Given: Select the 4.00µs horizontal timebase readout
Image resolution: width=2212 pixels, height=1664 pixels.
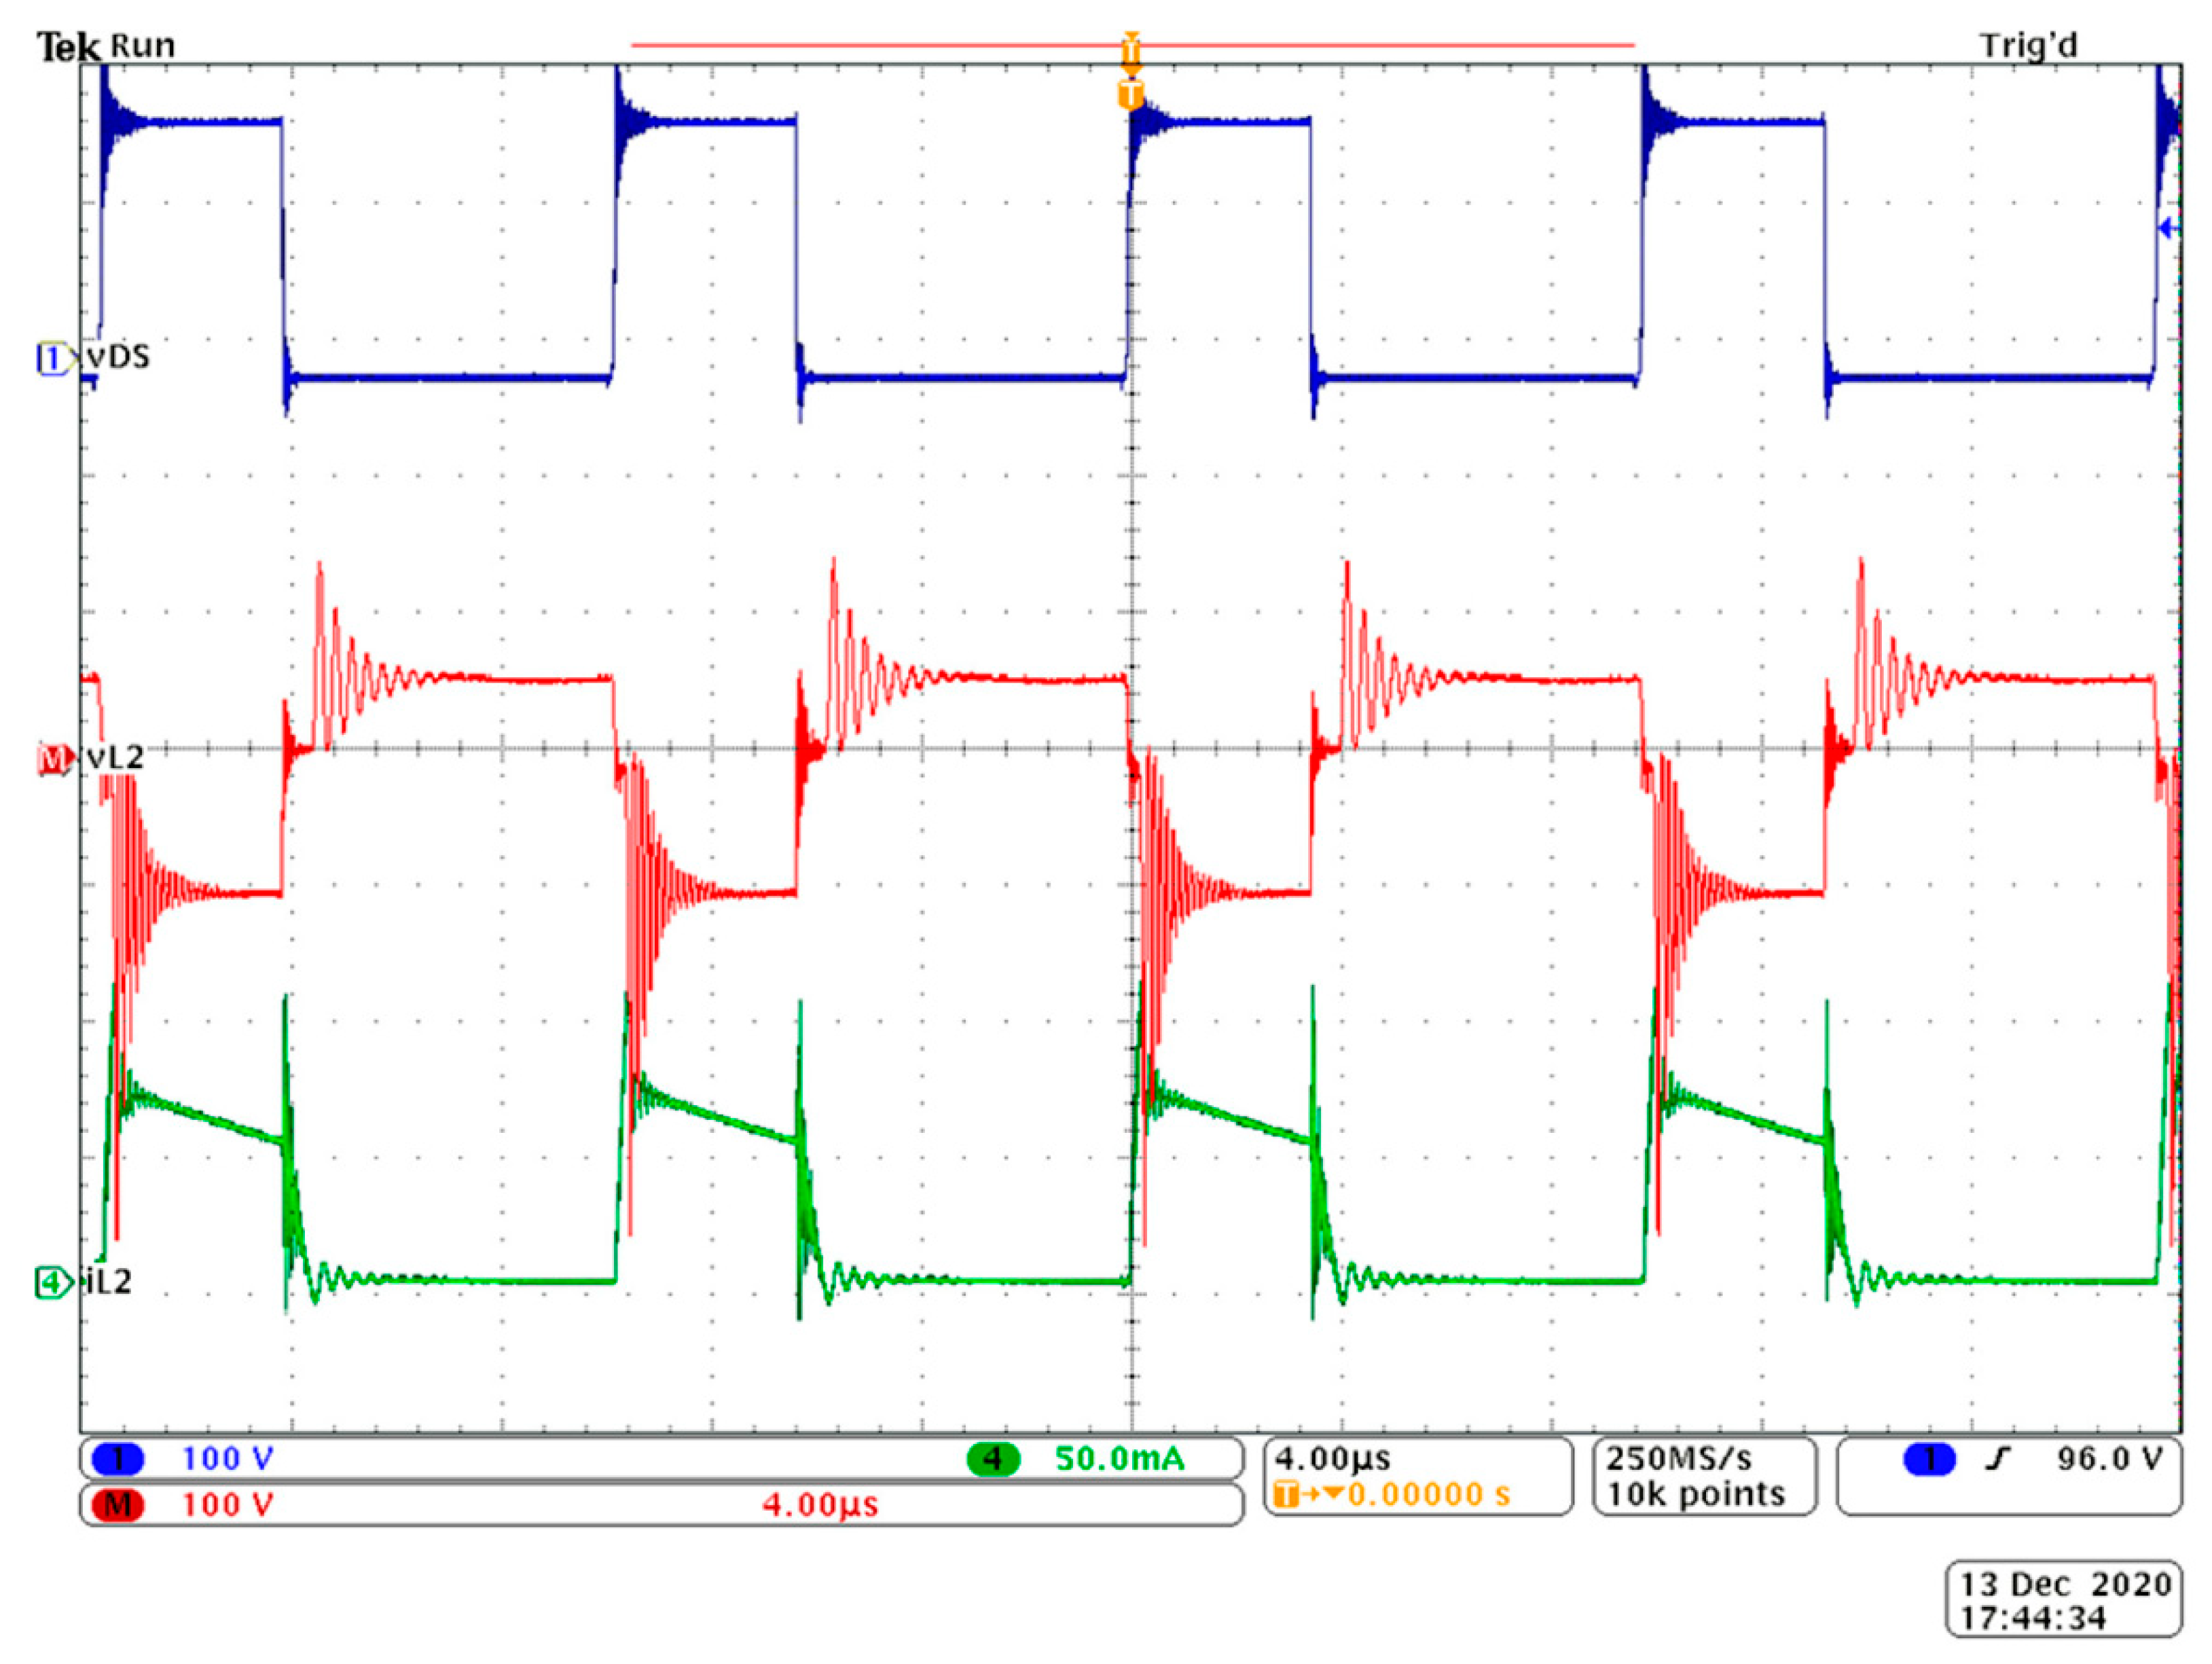Looking at the screenshot, I should pos(1332,1458).
